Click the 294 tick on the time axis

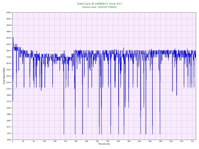(86, 141)
